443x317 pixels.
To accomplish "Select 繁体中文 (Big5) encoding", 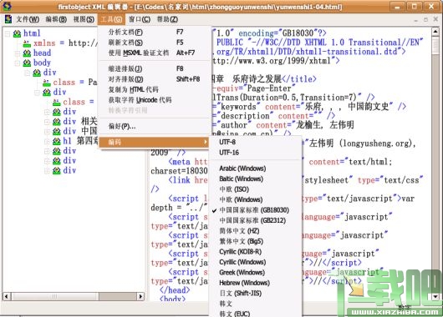I will 256,241.
